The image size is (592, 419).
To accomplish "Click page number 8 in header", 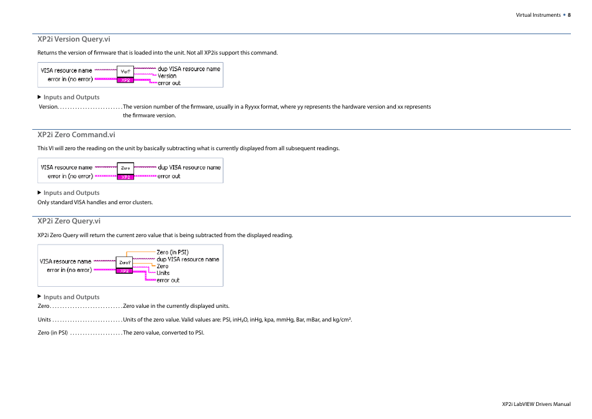I will pyautogui.click(x=569, y=15).
